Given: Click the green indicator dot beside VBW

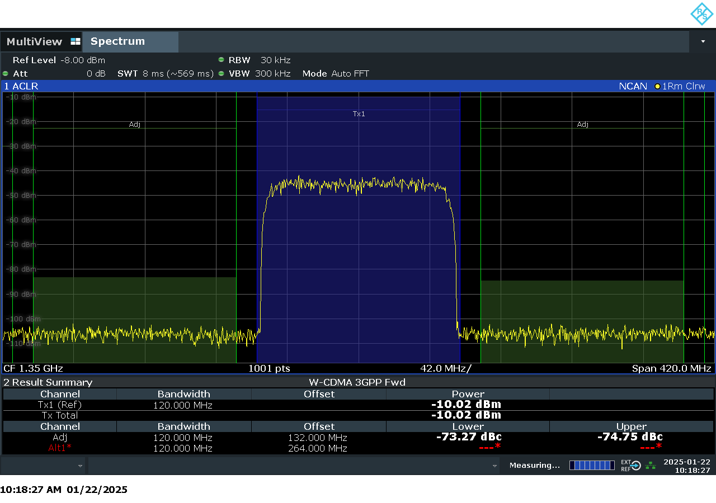Looking at the screenshot, I should pos(222,74).
